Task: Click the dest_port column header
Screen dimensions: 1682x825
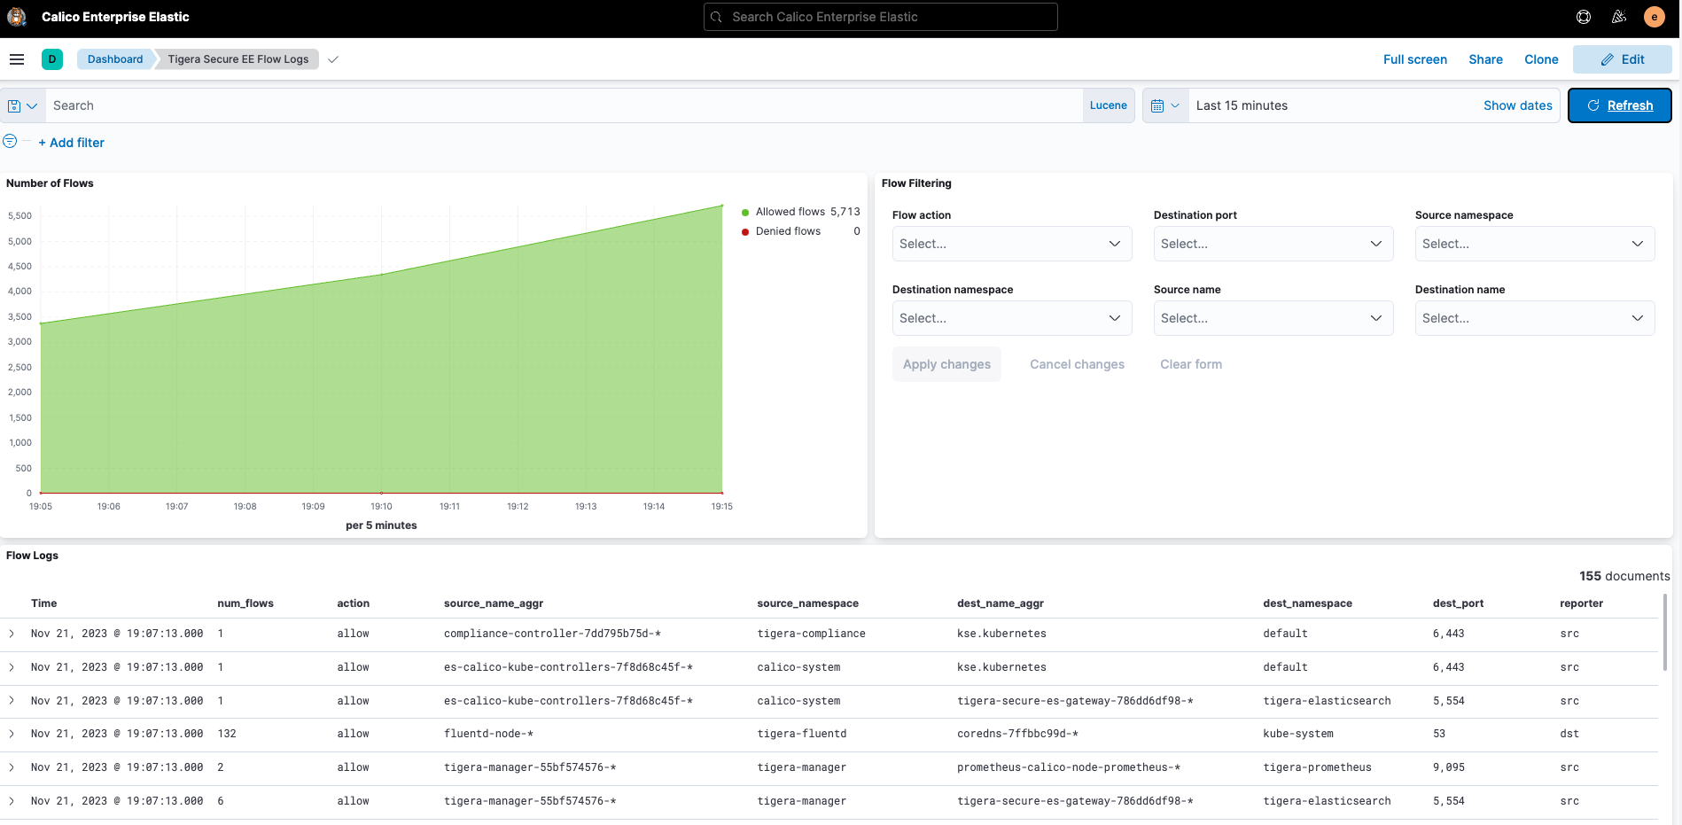Action: tap(1458, 603)
